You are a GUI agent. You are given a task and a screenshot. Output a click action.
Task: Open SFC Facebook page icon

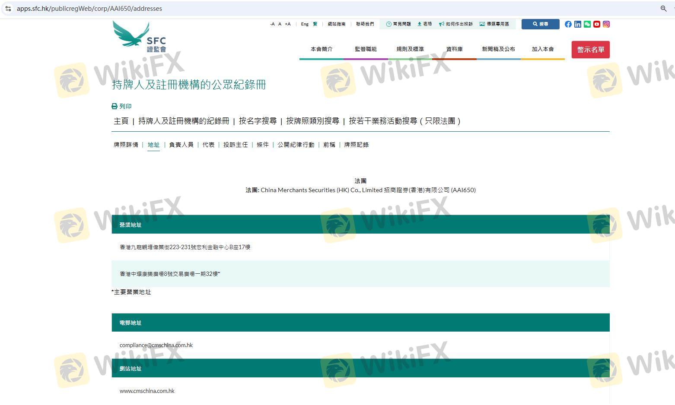tap(568, 24)
